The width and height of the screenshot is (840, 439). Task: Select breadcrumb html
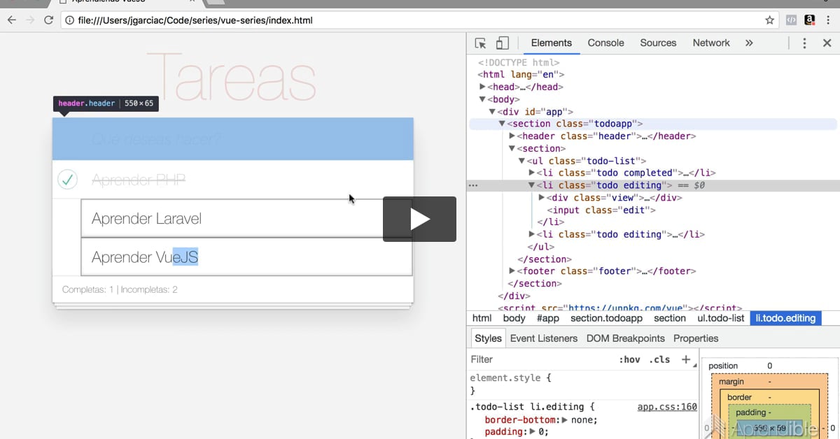coord(482,318)
